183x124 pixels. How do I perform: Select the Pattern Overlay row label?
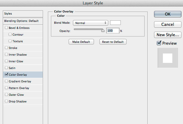point(19,88)
